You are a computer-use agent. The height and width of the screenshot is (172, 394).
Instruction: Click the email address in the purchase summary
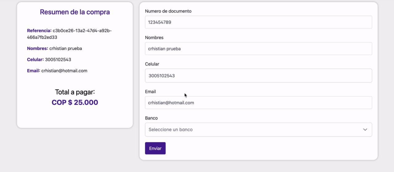coord(64,71)
